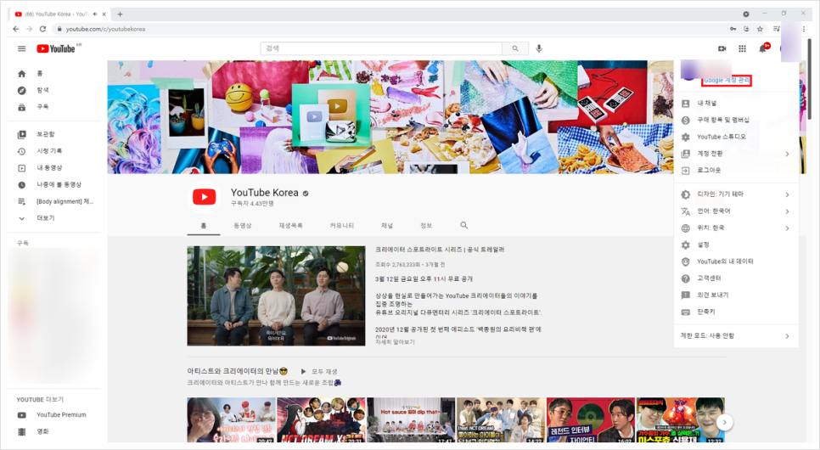Switch to the 정보 tab
The image size is (820, 450).
426,226
